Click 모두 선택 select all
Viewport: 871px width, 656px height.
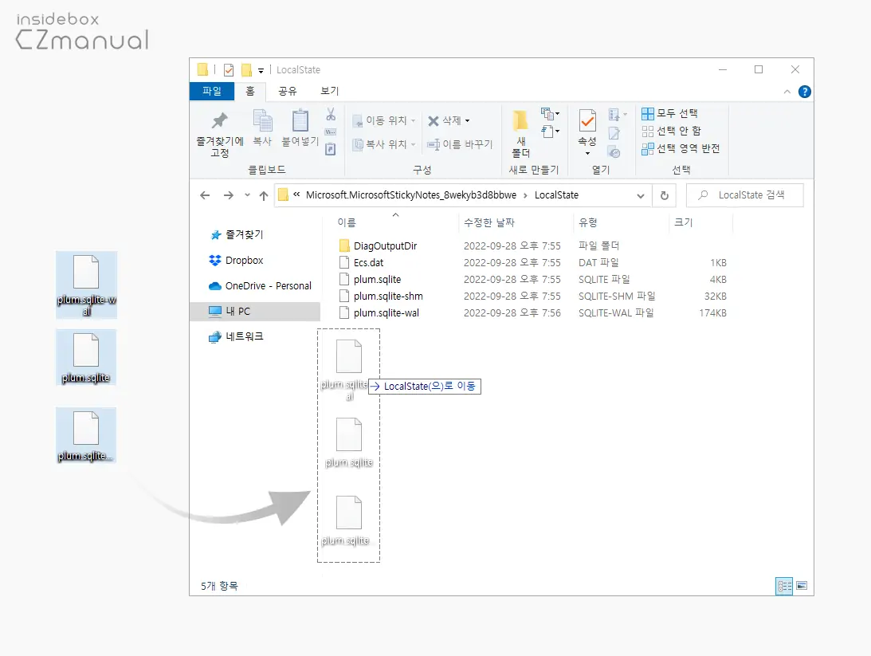point(670,113)
